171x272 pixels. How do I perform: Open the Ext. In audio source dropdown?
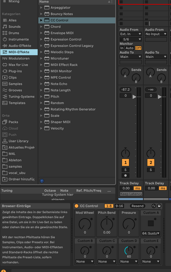(x=130, y=34)
